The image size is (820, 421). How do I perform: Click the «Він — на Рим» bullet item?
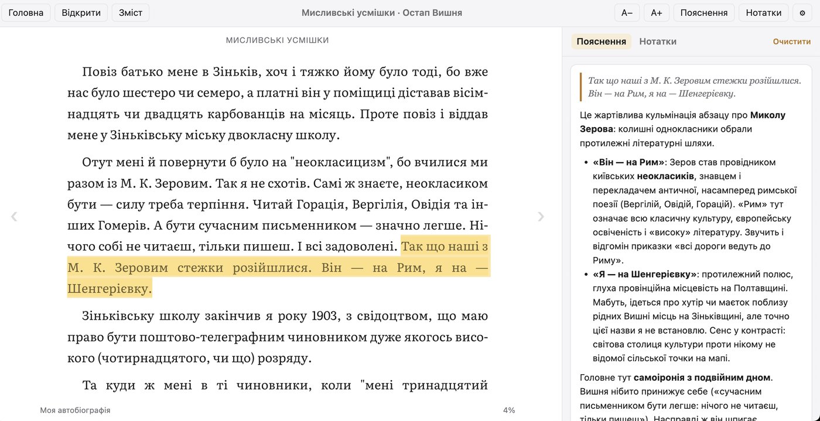pos(695,211)
